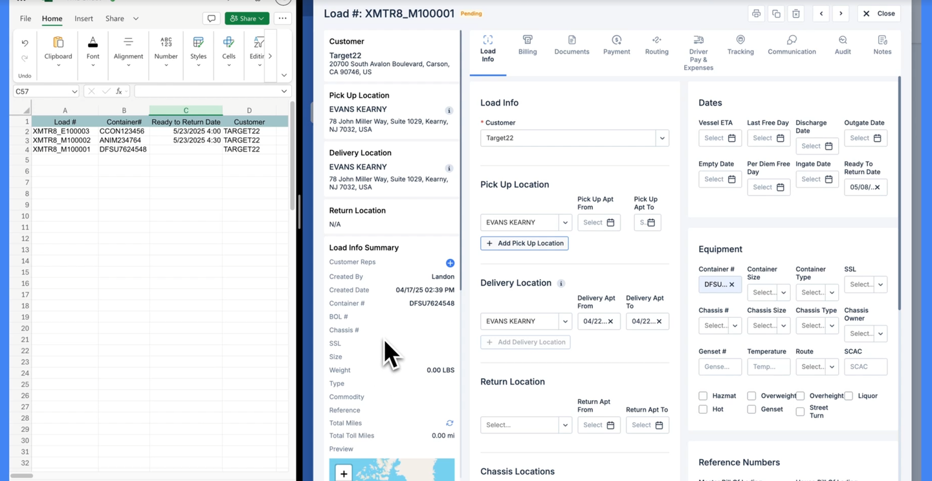Check the Hazmat checkbox
Image resolution: width=932 pixels, height=481 pixels.
click(x=703, y=396)
